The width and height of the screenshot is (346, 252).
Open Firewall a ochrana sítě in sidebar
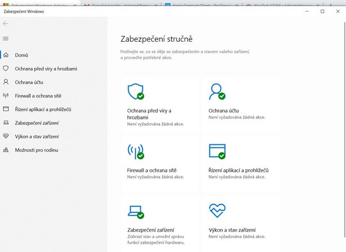coord(38,96)
